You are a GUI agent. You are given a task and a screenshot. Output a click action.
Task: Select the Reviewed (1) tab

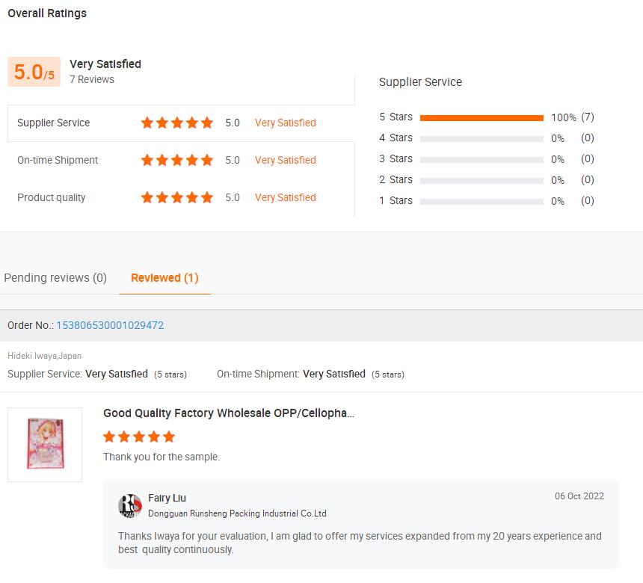click(x=164, y=278)
